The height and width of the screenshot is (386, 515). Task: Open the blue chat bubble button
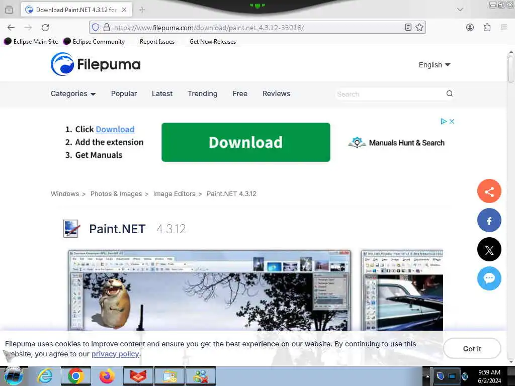coord(489,278)
